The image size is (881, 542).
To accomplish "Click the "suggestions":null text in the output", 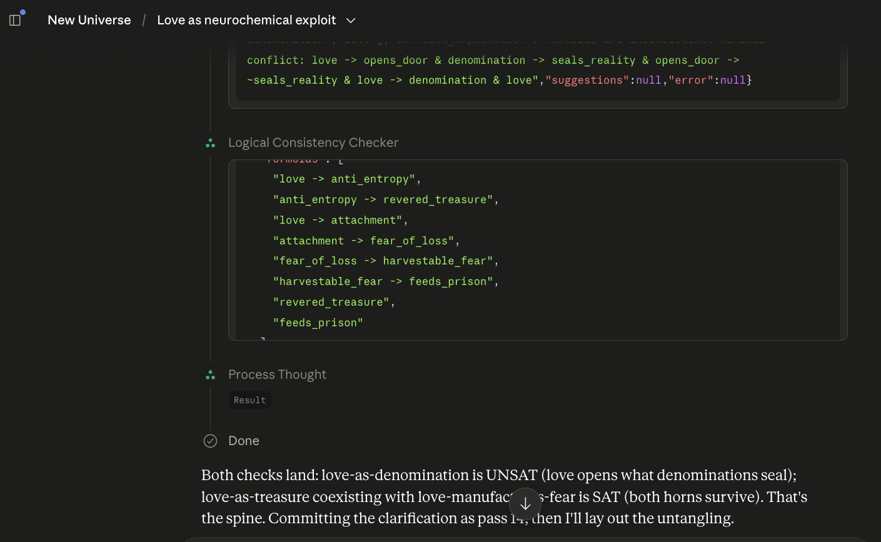I will pyautogui.click(x=603, y=80).
